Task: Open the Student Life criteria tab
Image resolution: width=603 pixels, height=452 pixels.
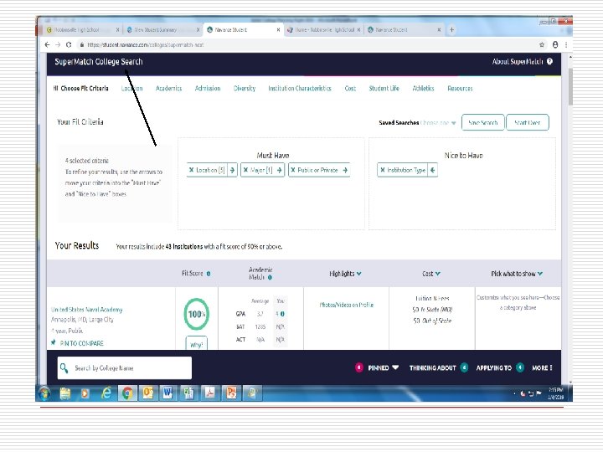Action: [384, 89]
